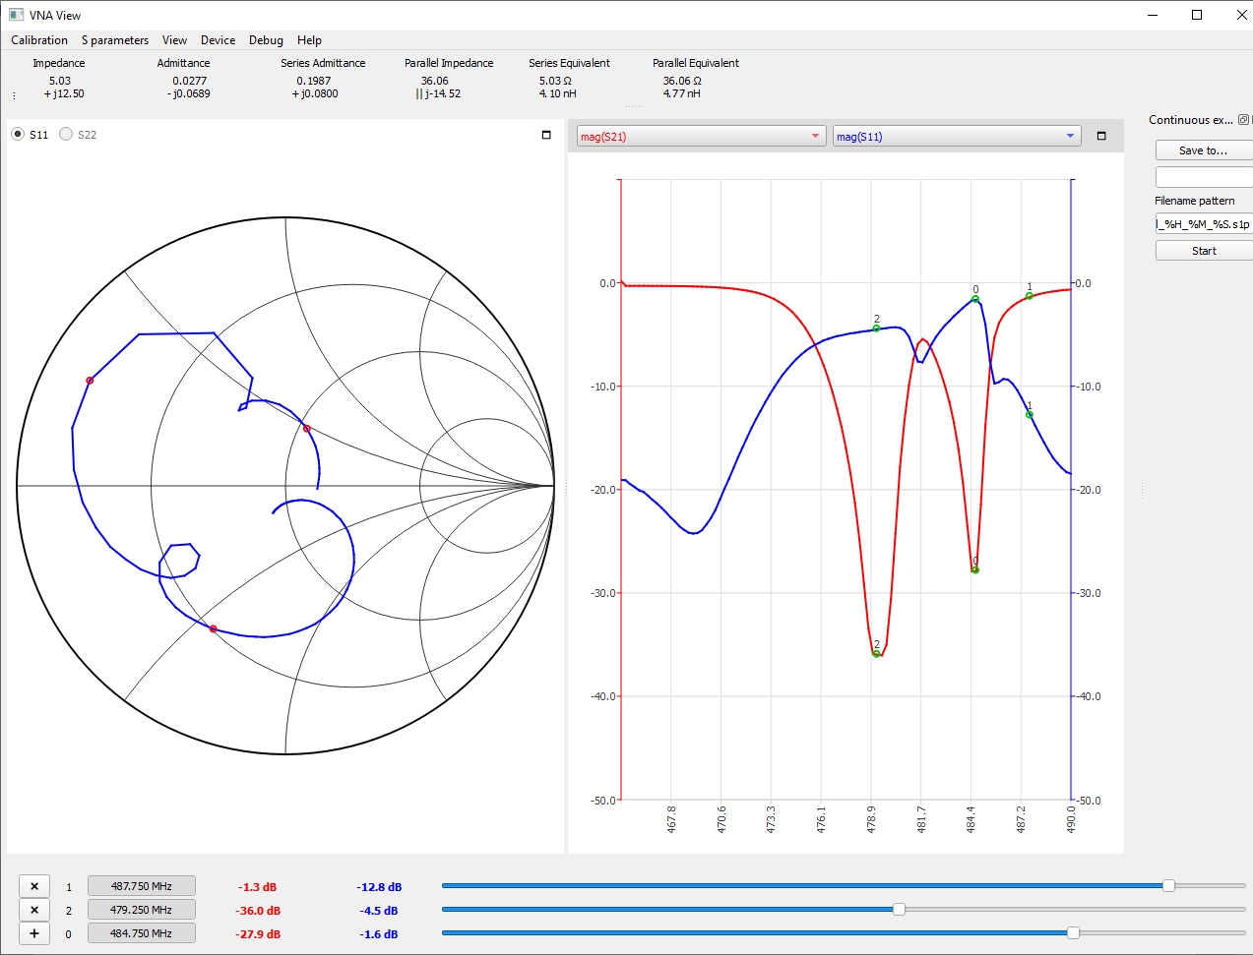Open the Device menu

[x=218, y=40]
